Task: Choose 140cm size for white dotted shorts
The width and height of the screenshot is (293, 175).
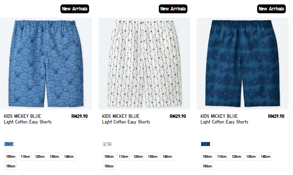Action: (x=167, y=156)
